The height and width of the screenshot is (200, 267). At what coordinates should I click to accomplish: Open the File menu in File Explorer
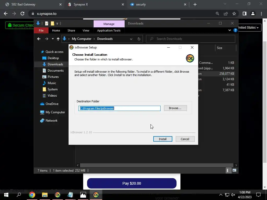41,30
